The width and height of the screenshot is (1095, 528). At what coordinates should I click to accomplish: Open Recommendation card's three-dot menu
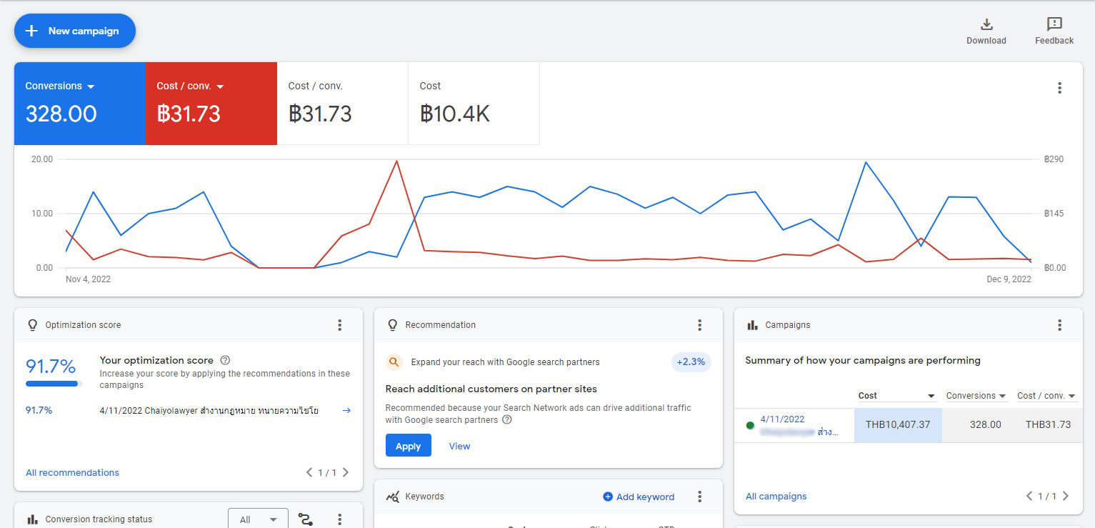pyautogui.click(x=700, y=325)
